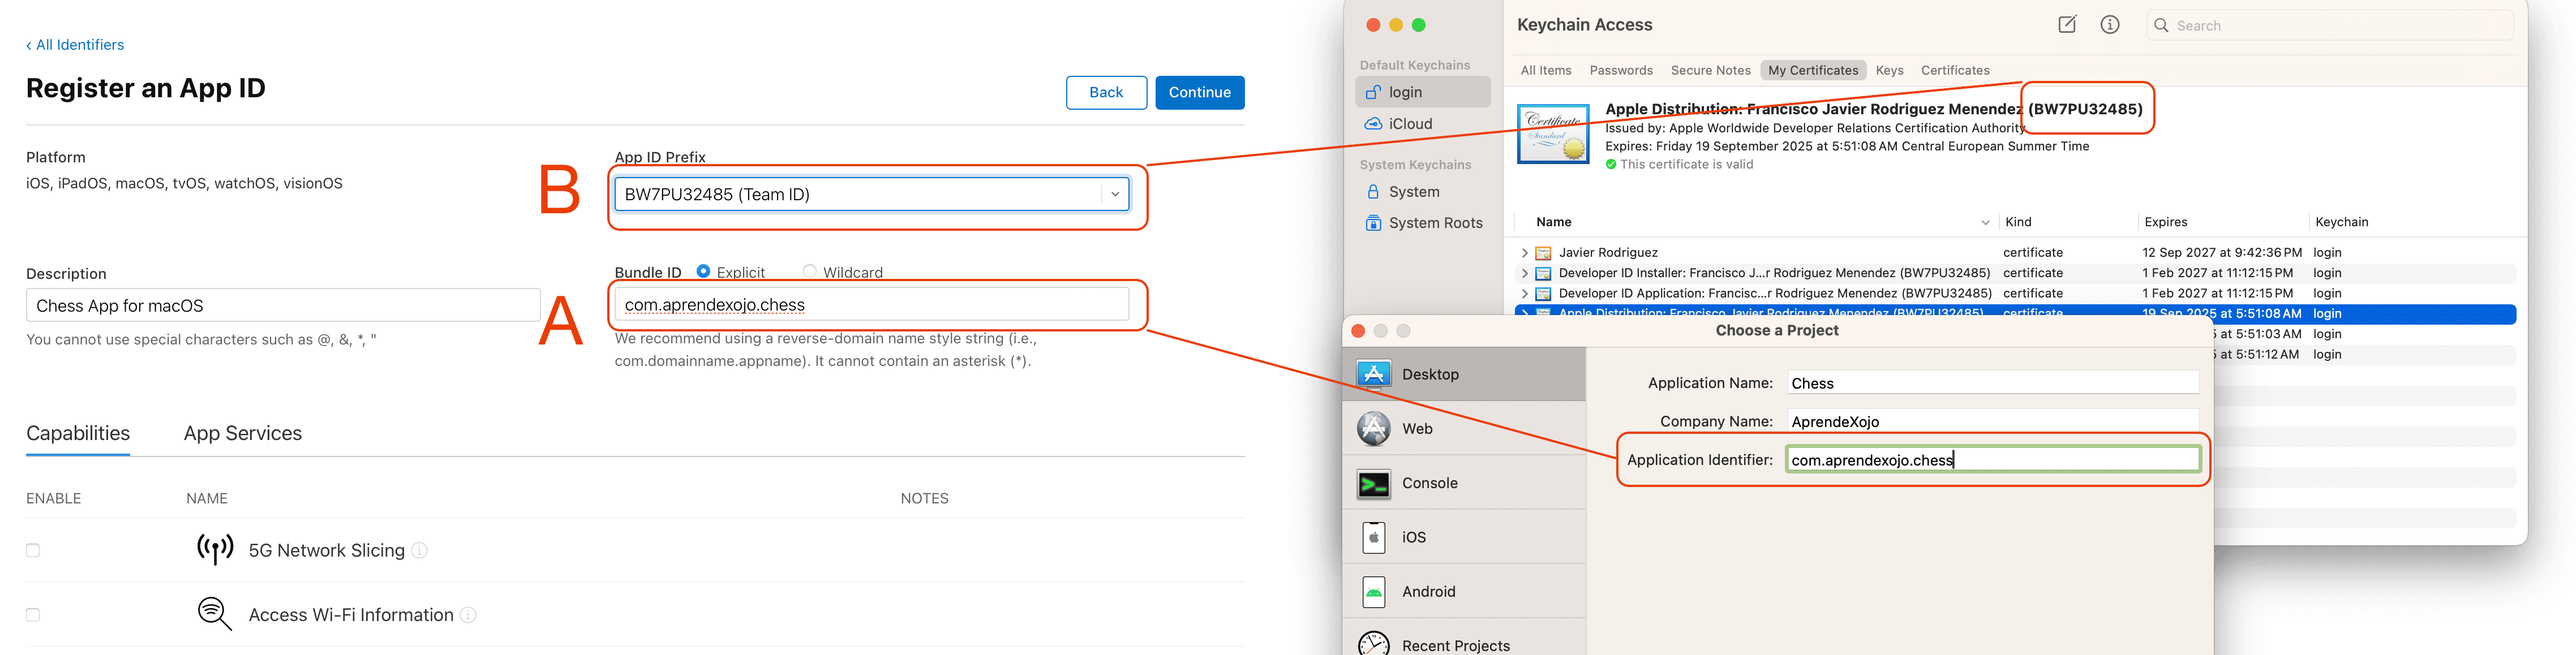
Task: Select the Wildcard Bundle ID radio button
Action: point(809,271)
